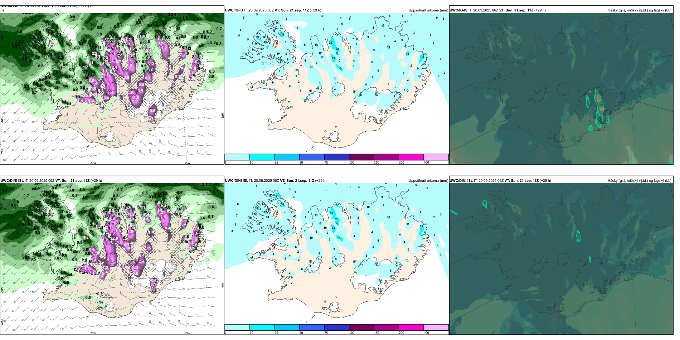The height and width of the screenshot is (340, 680).
Task: Pick the 50–75 mm blue swatch in IG-IS legend
Action: point(312,157)
